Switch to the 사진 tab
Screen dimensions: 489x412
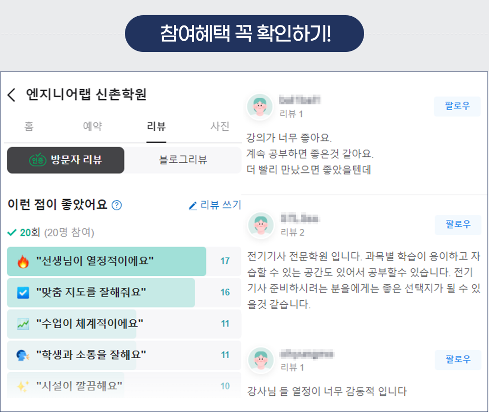pyautogui.click(x=220, y=126)
